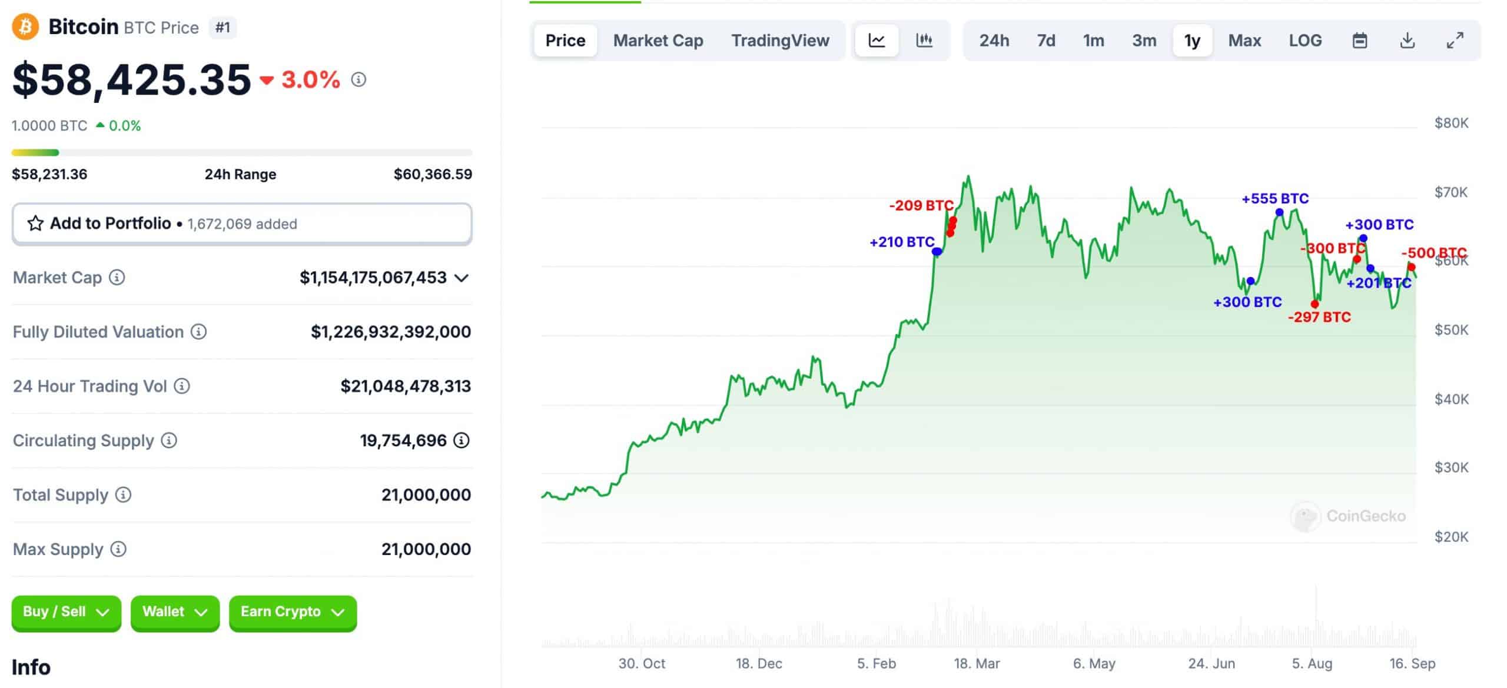Expand the Earn Crypto dropdown
This screenshot has height=688, width=1507.
tap(292, 612)
